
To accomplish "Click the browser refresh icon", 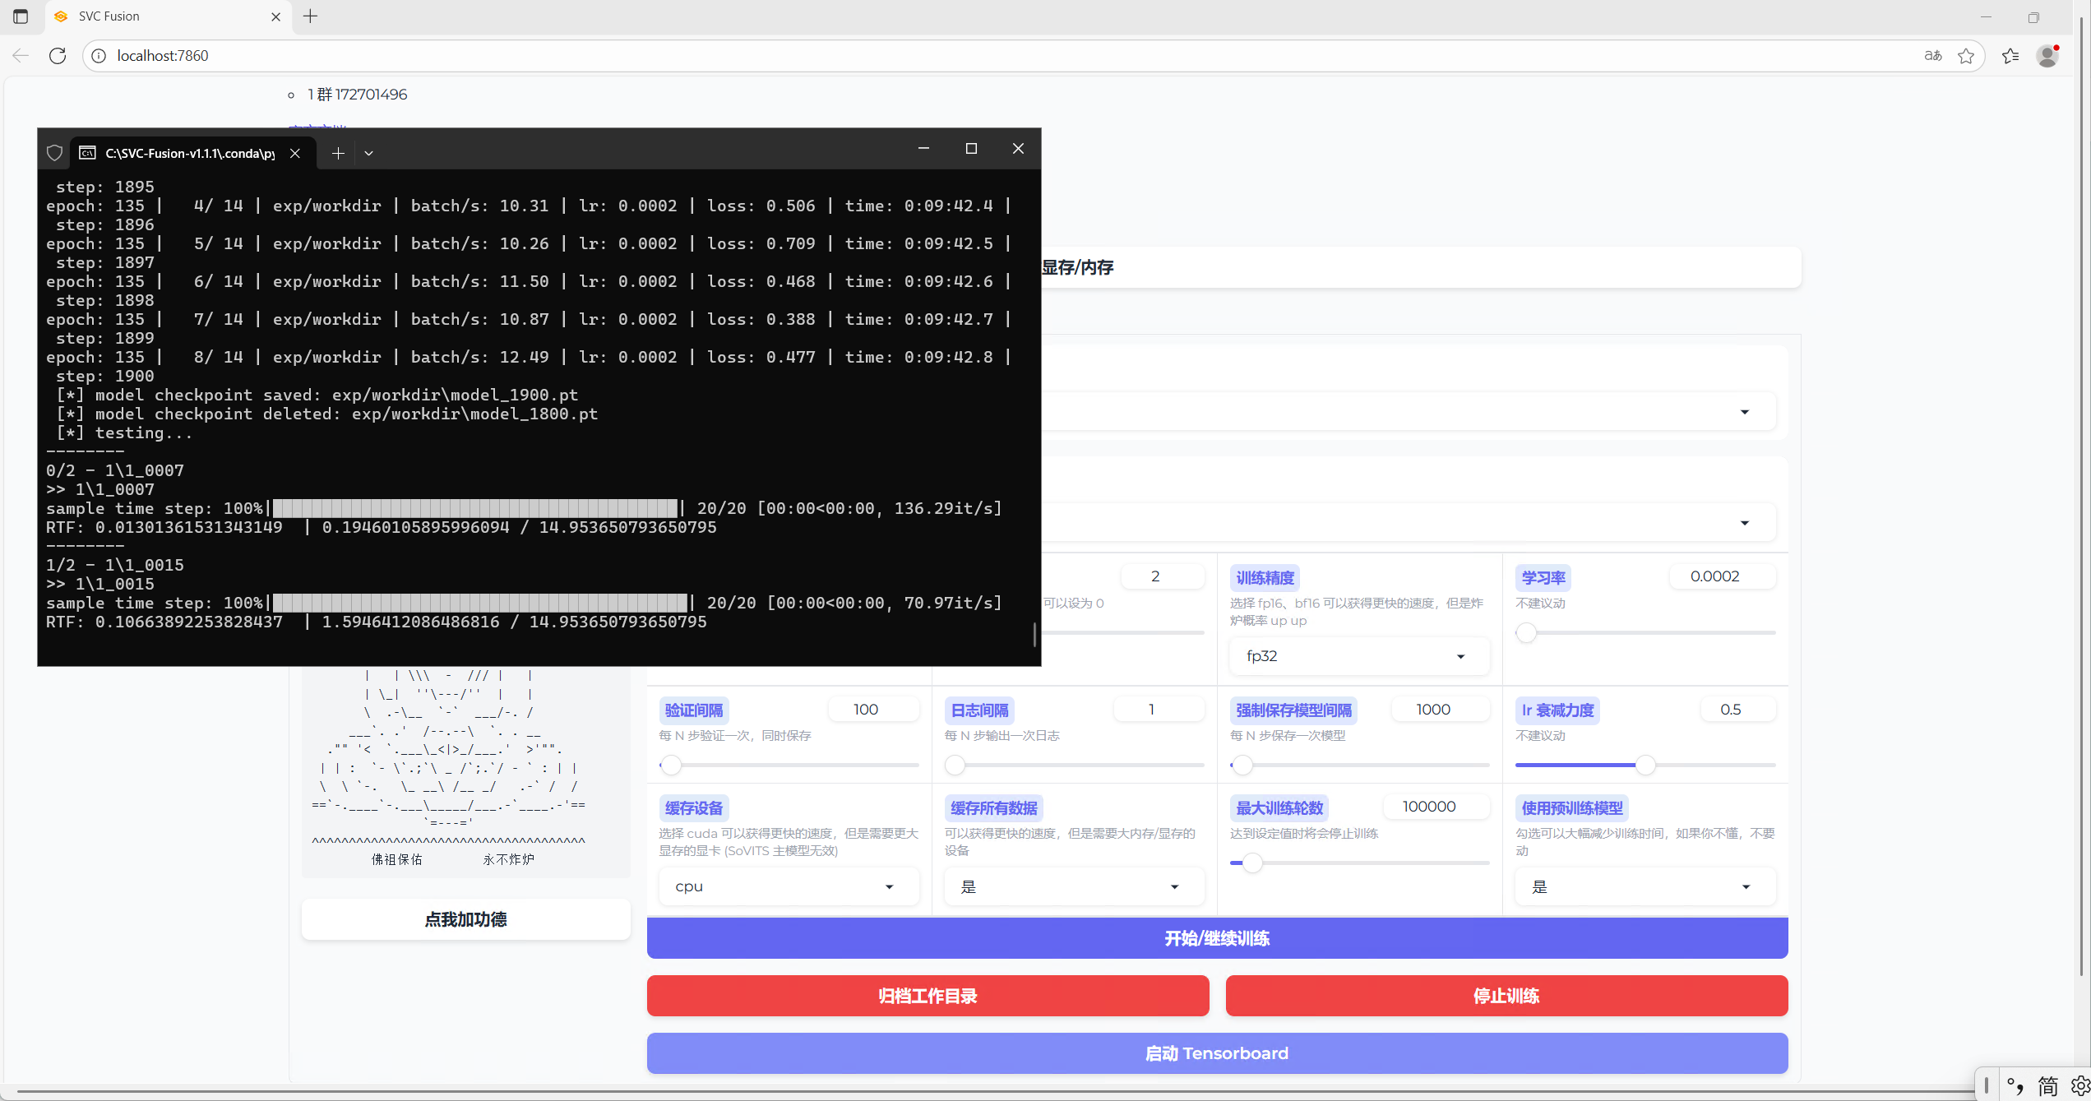I will [x=58, y=56].
